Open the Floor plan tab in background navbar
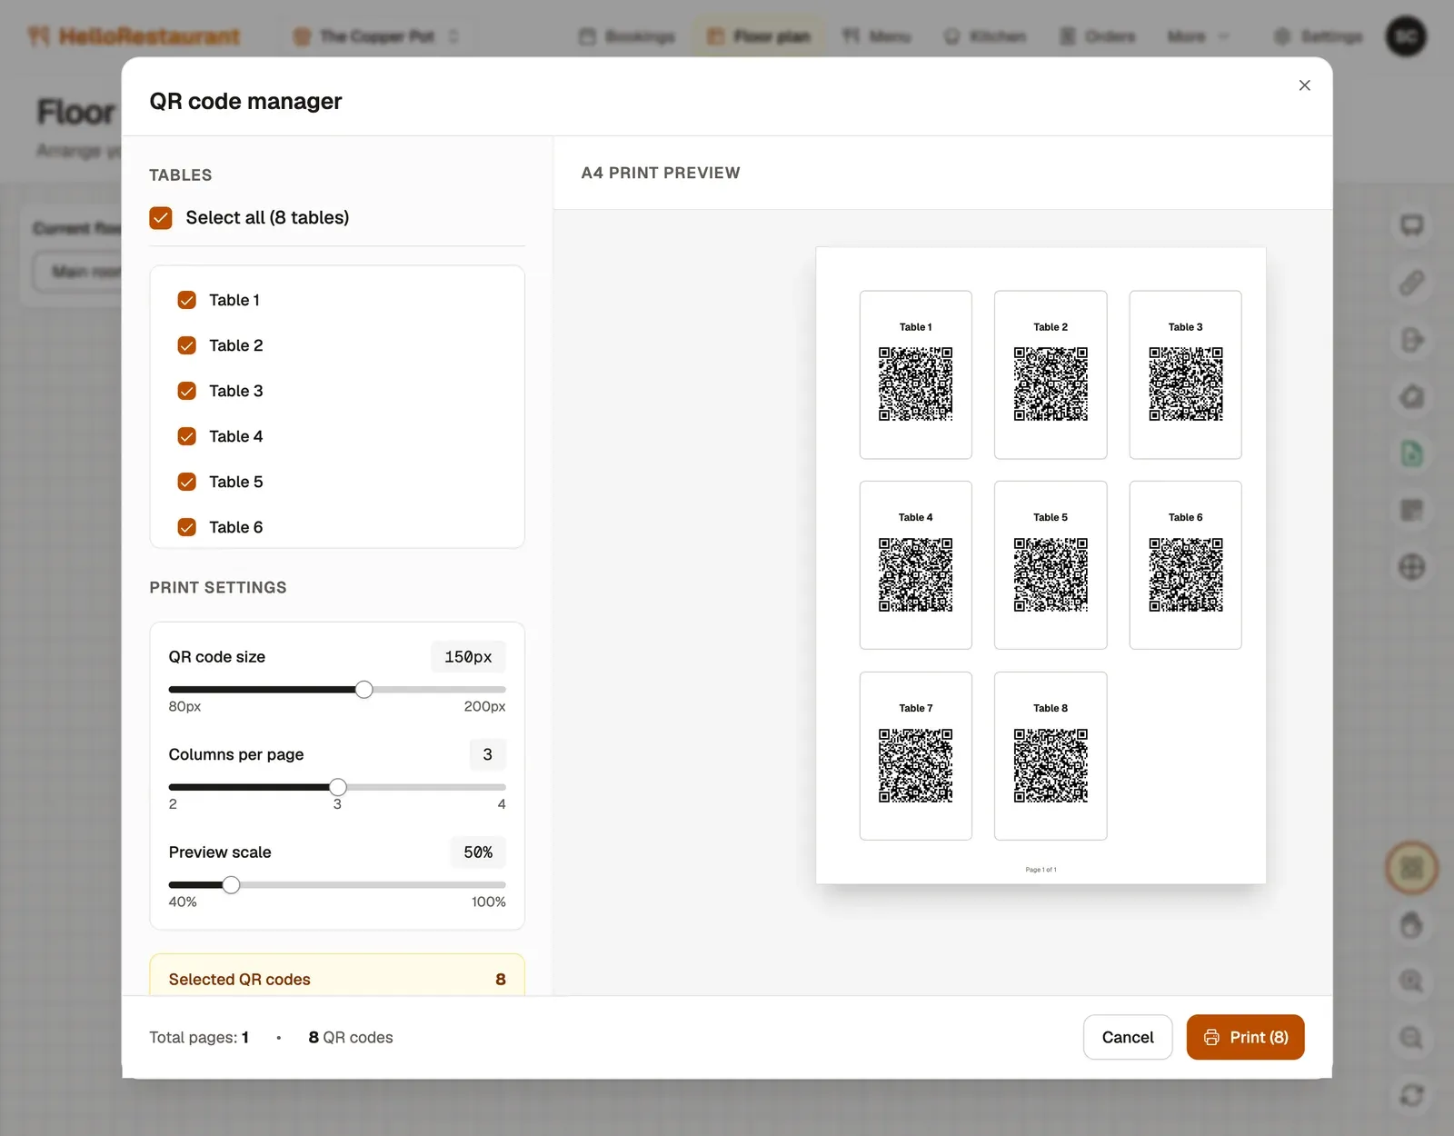Screen dimensions: 1454x1136 tap(759, 36)
